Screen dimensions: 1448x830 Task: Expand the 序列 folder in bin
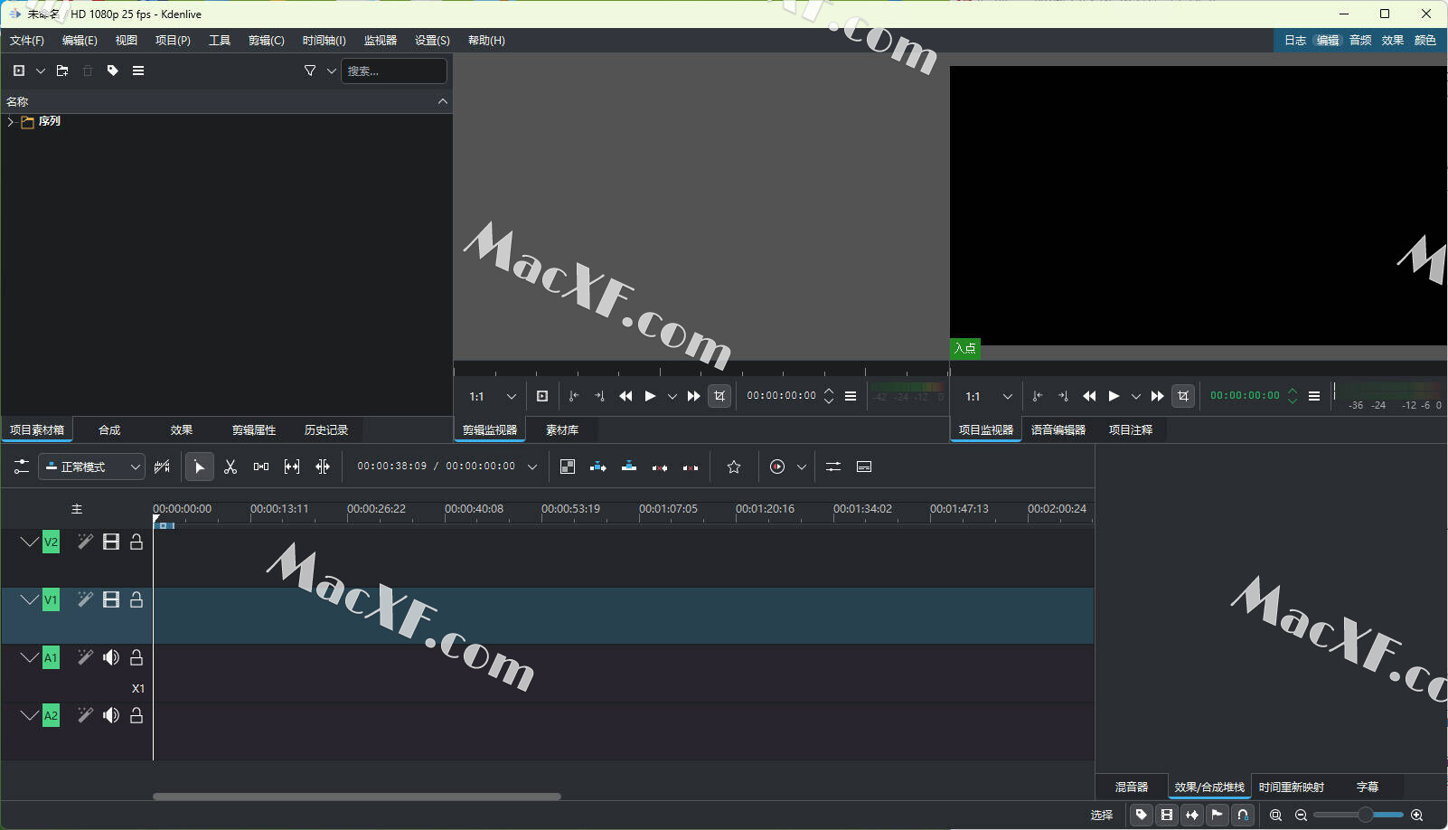tap(10, 121)
